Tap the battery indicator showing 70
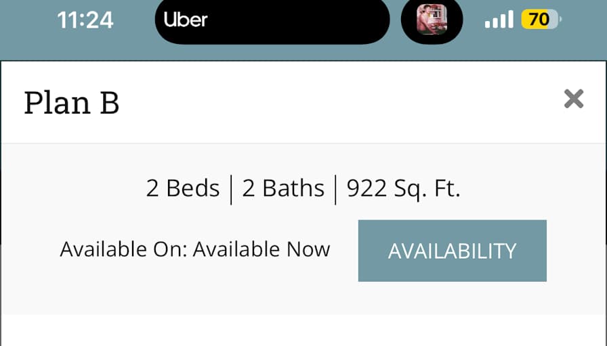 pyautogui.click(x=541, y=20)
